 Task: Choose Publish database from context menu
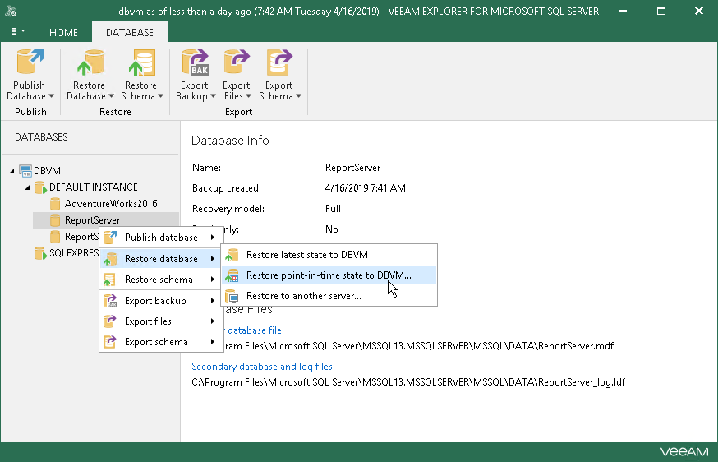(x=161, y=238)
